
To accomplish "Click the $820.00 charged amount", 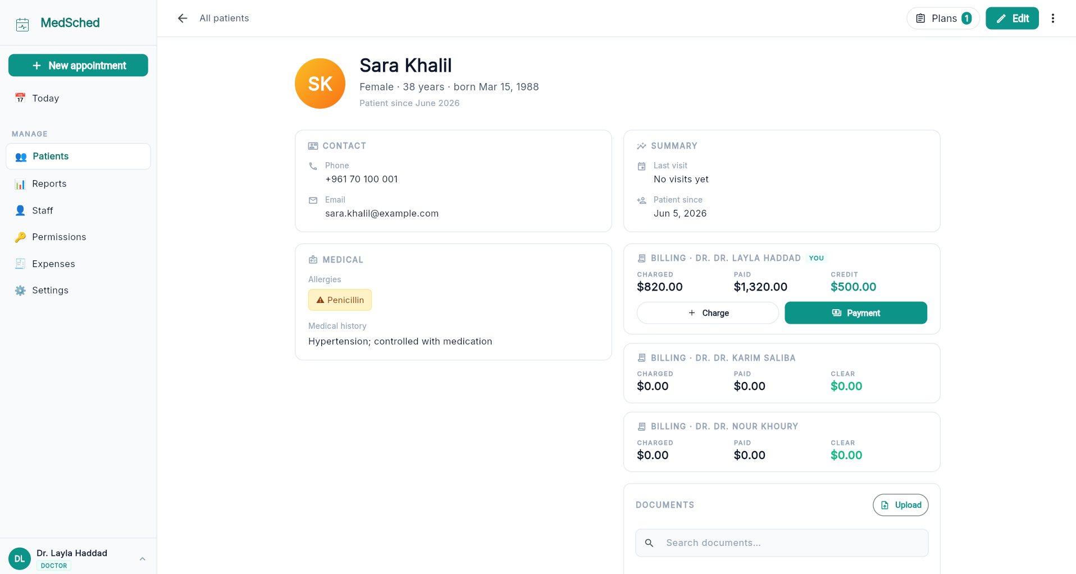I will click(x=660, y=287).
